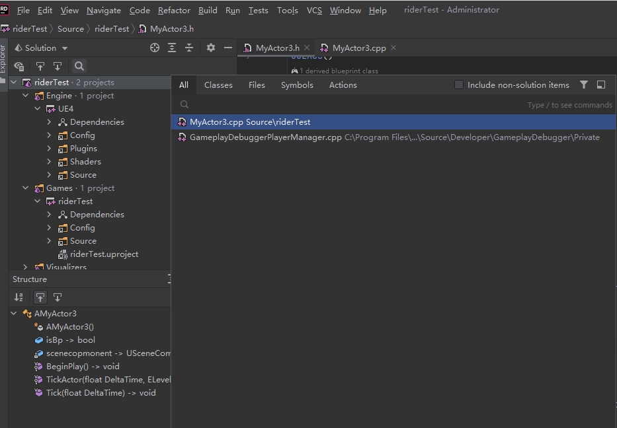Open the Refactor menu
Image resolution: width=617 pixels, height=428 pixels.
pyautogui.click(x=174, y=11)
